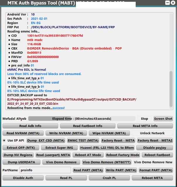Click Factory Reset - META2

[x=155, y=140]
